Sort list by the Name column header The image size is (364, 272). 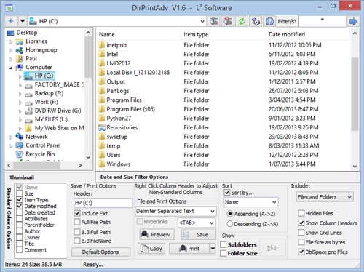tap(107, 34)
